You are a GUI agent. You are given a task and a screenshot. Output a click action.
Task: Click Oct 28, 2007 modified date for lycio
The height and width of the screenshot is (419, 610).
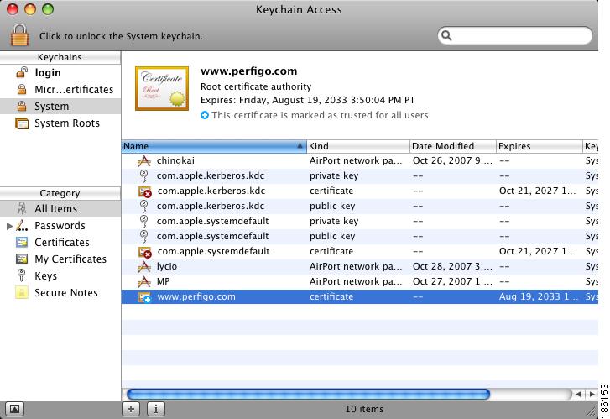pyautogui.click(x=452, y=267)
